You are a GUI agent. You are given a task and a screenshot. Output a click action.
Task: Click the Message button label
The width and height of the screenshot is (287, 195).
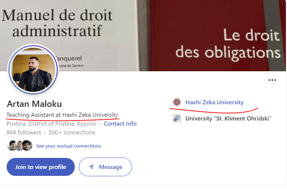coord(111,167)
